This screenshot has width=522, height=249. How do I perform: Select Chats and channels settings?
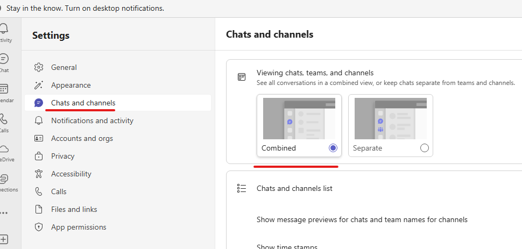[x=118, y=103]
